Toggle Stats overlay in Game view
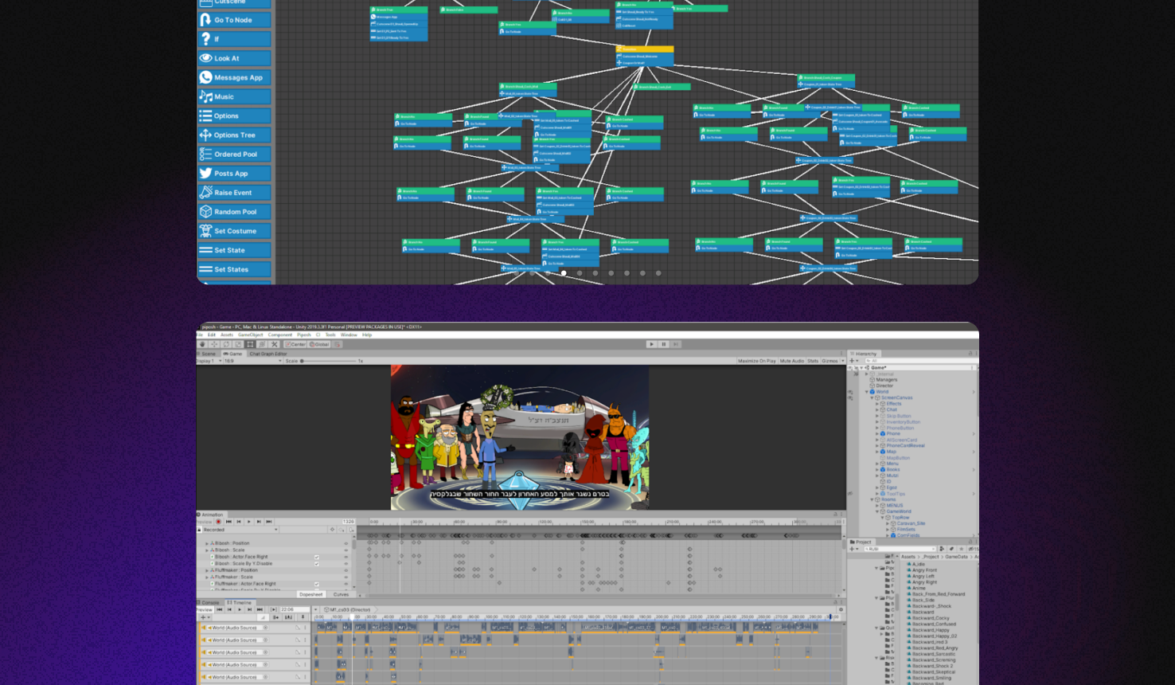The image size is (1175, 685). coord(813,361)
